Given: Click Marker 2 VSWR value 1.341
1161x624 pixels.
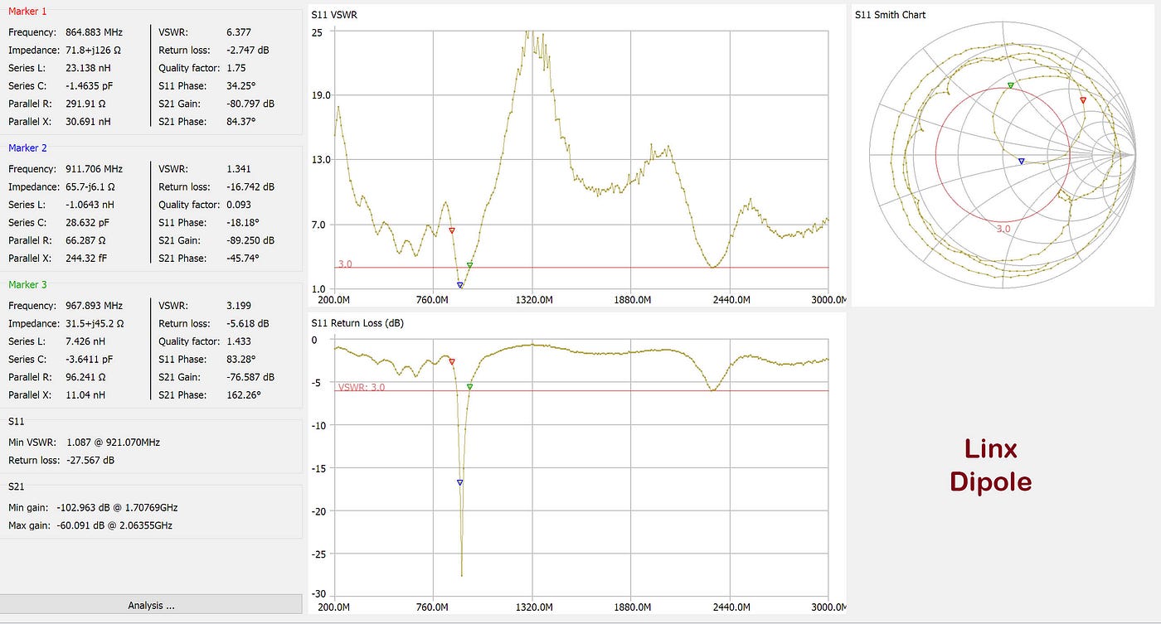Looking at the screenshot, I should click(x=239, y=169).
